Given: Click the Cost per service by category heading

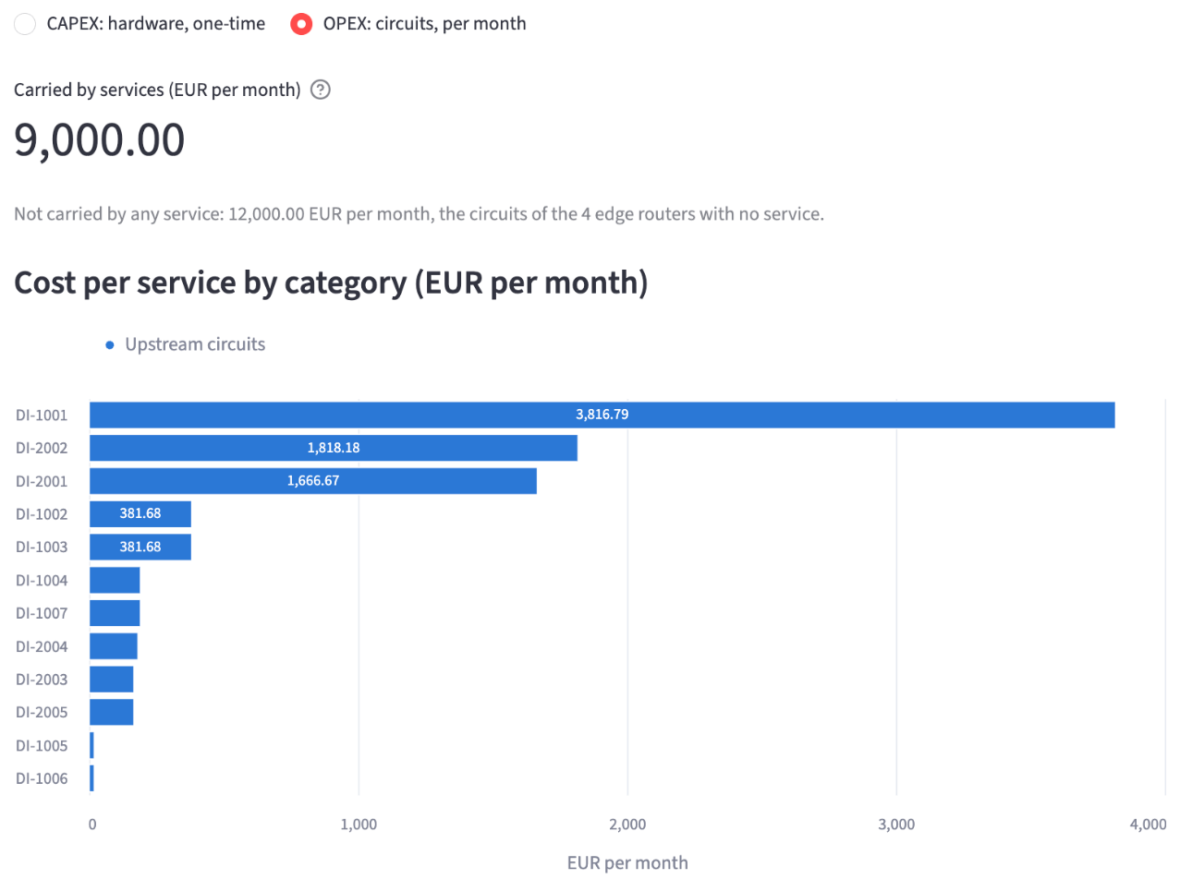Looking at the screenshot, I should tap(331, 283).
